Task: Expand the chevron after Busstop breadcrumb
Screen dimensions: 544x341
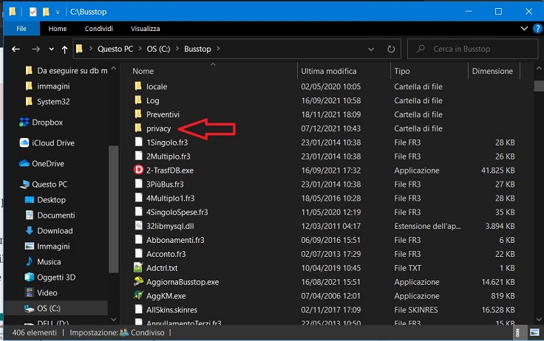Action: click(218, 49)
